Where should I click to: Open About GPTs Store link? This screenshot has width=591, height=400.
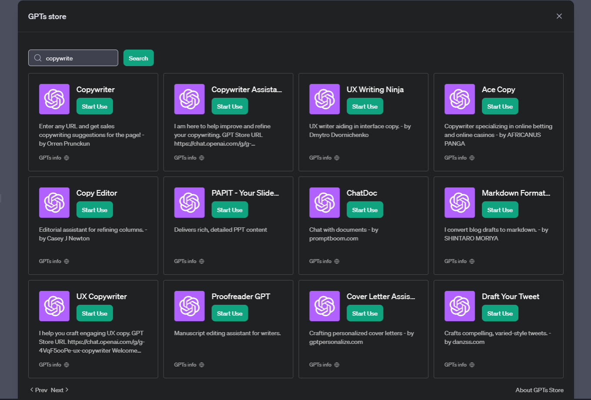click(x=539, y=390)
